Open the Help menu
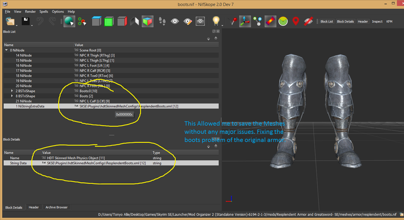 71,12
